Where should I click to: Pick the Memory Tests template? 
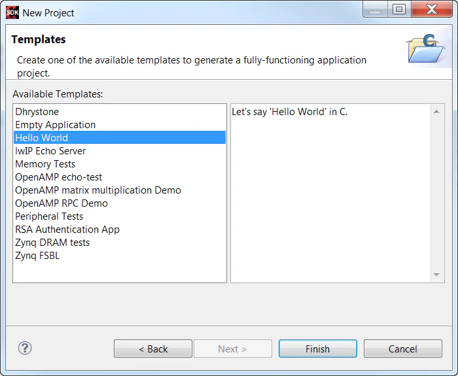click(x=45, y=164)
